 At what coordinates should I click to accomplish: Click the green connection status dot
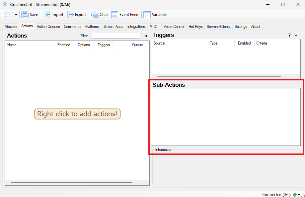click(295, 195)
